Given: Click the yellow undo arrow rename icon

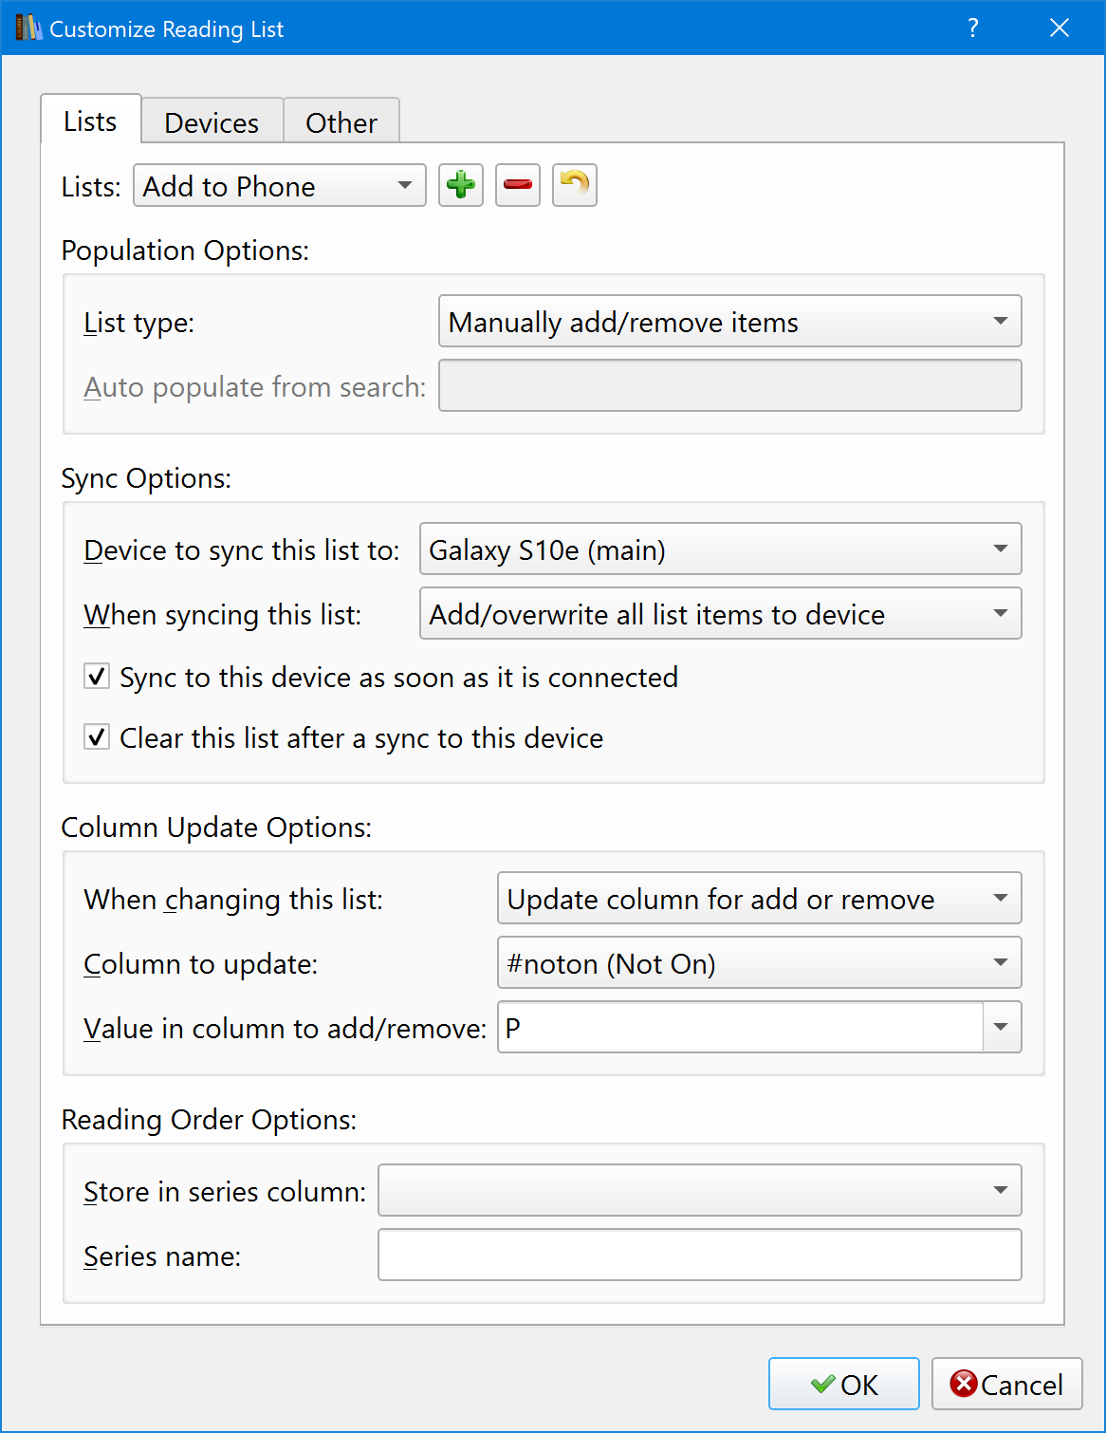Looking at the screenshot, I should coord(575,185).
